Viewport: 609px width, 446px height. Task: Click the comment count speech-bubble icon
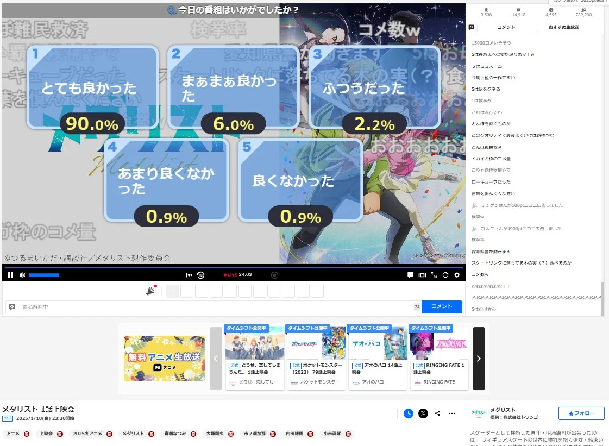pos(518,10)
